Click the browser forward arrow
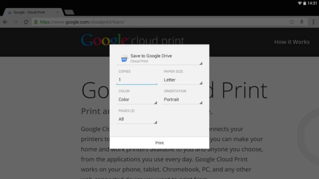Screen dimensions: 319x179 coord(16,22)
